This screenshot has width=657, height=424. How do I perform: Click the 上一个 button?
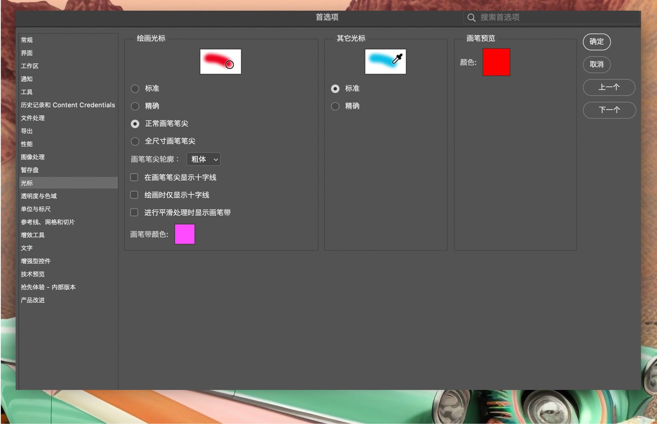pyautogui.click(x=609, y=87)
